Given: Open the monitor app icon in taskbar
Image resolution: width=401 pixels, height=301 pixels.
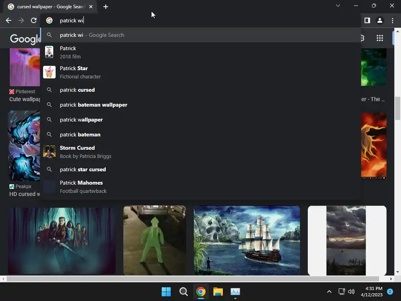Looking at the screenshot, I should coord(235,292).
